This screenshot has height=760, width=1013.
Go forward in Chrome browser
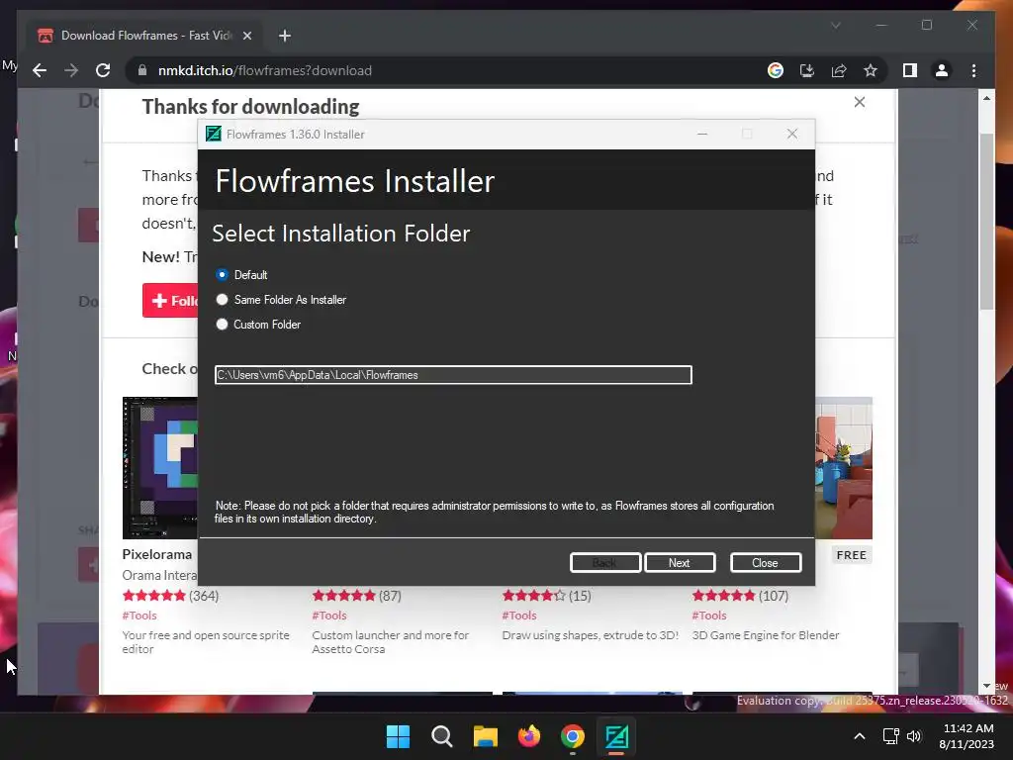click(71, 70)
